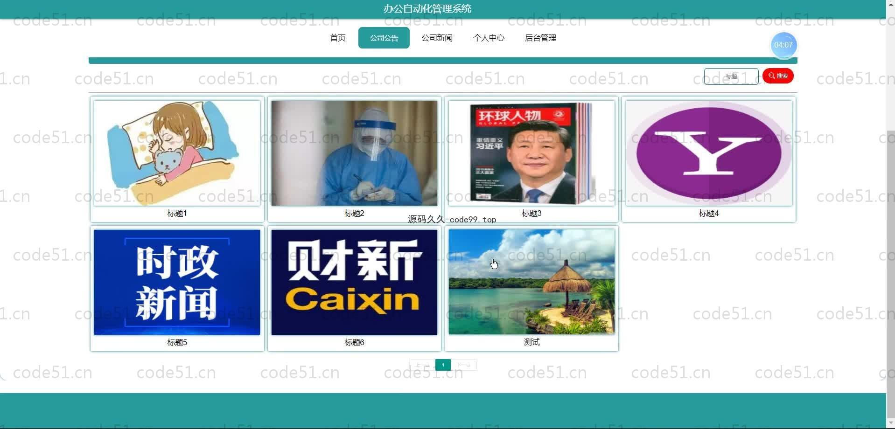The height and width of the screenshot is (429, 895).
Task: Click the 测试 caption text
Action: coord(531,342)
